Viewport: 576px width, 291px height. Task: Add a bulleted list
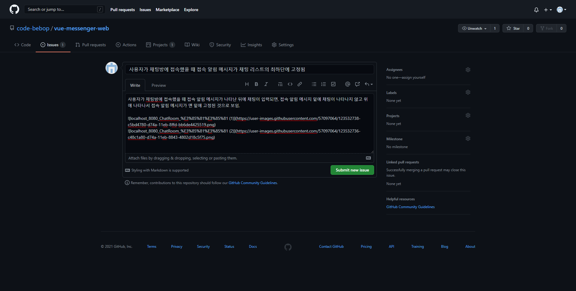314,84
